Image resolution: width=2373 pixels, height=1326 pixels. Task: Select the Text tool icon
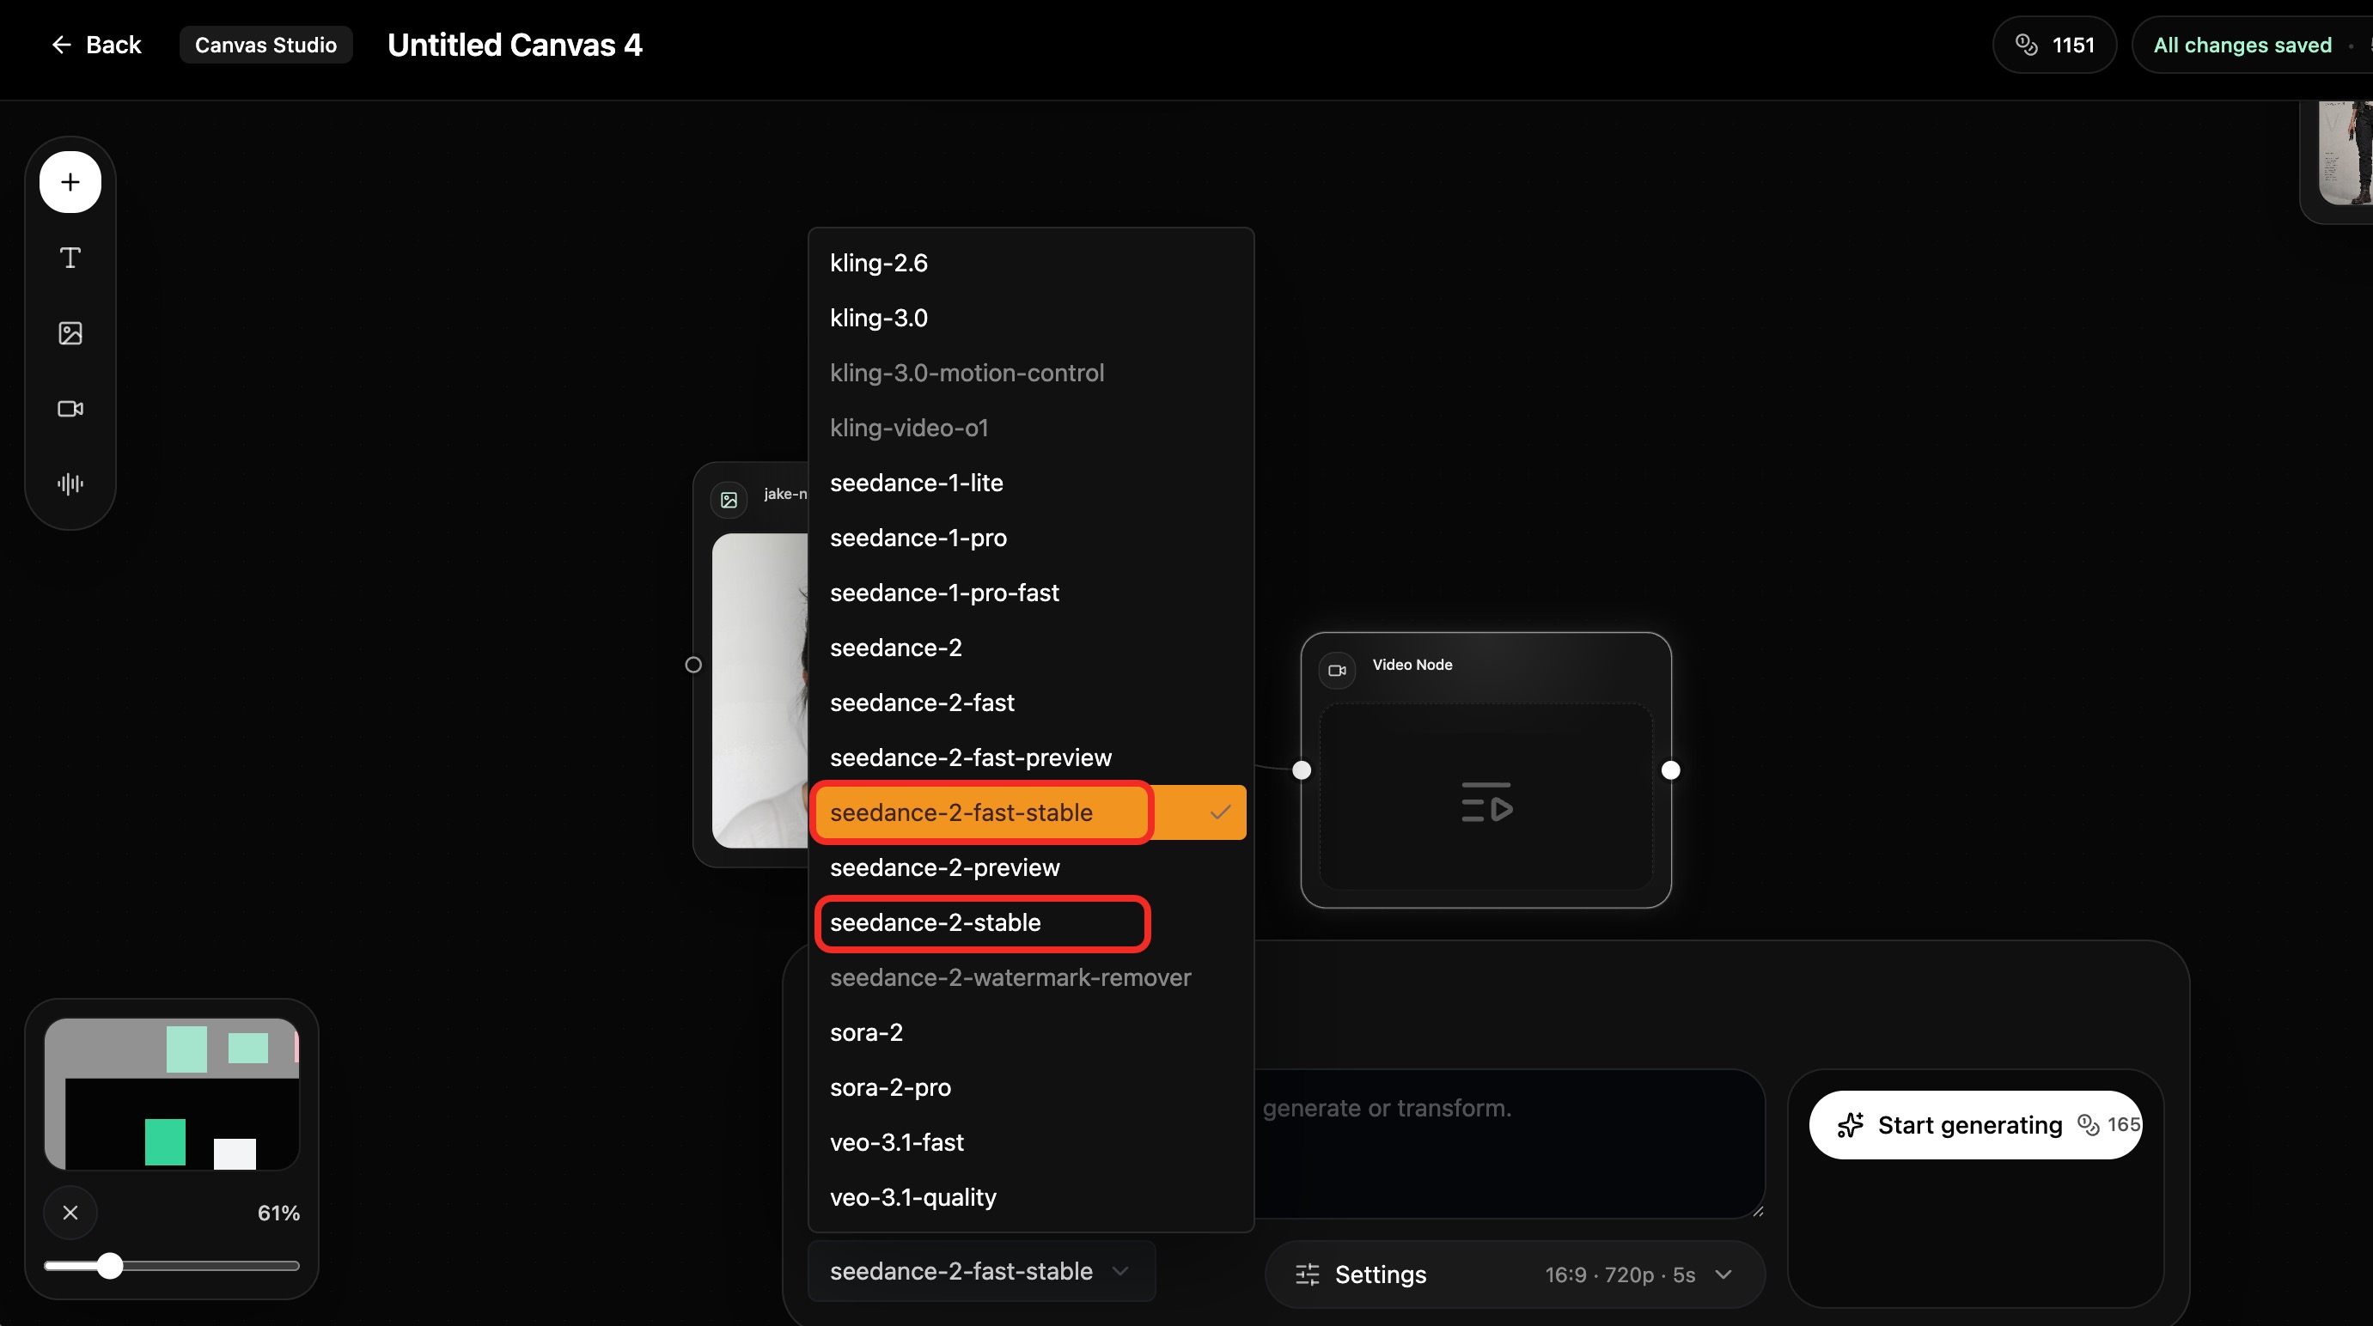coord(70,258)
